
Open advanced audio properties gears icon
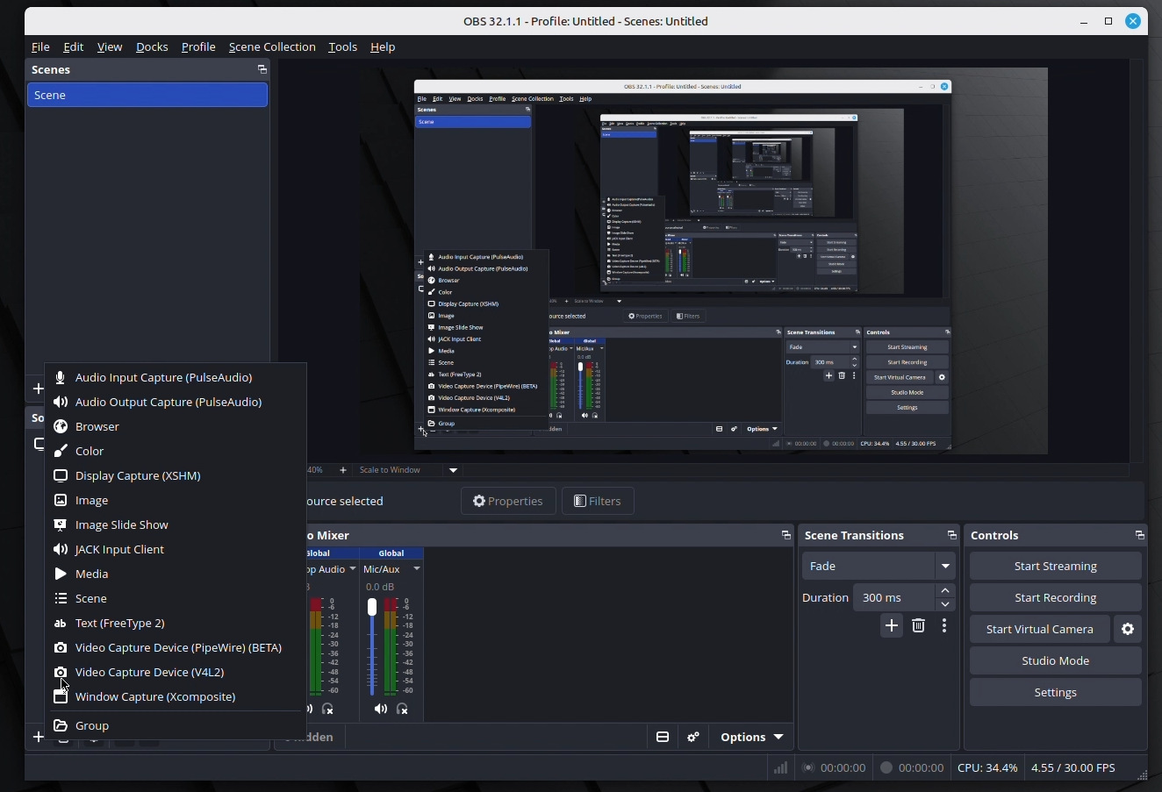point(693,738)
